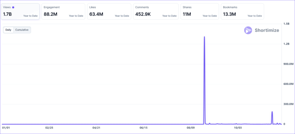Click the 08/09 date axis label

[191, 127]
